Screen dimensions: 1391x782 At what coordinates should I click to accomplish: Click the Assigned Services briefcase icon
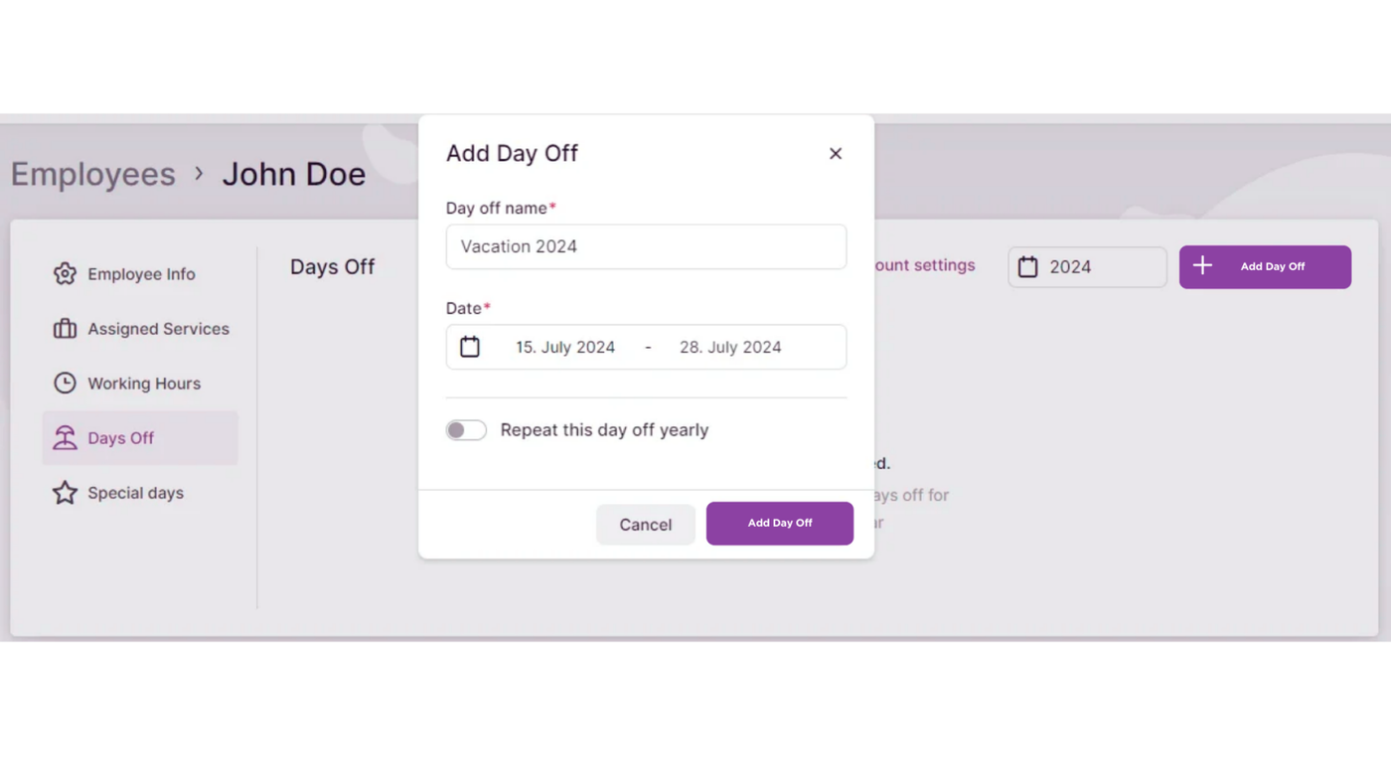pyautogui.click(x=65, y=329)
